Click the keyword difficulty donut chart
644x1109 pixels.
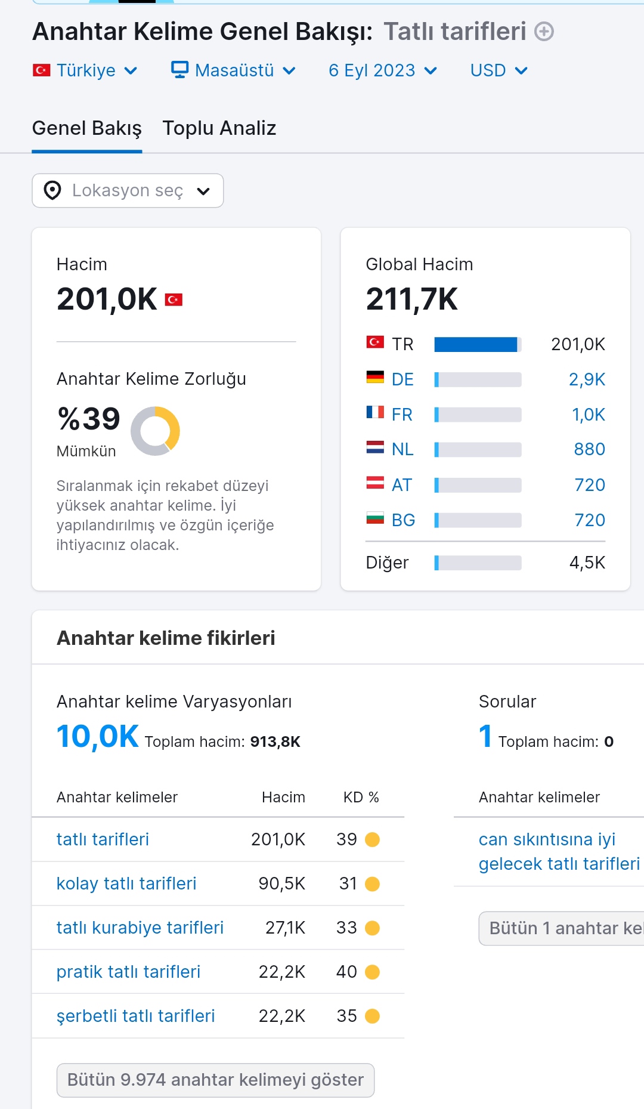coord(155,431)
